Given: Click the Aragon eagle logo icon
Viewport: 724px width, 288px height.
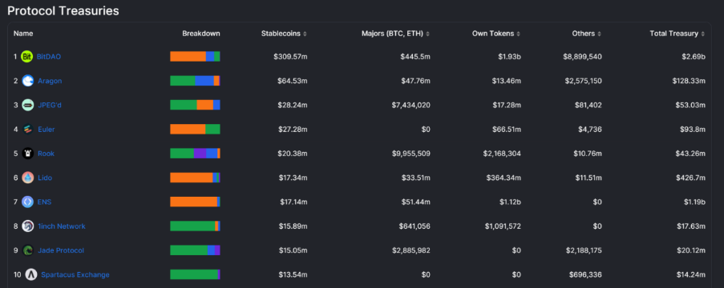Looking at the screenshot, I should (x=28, y=81).
